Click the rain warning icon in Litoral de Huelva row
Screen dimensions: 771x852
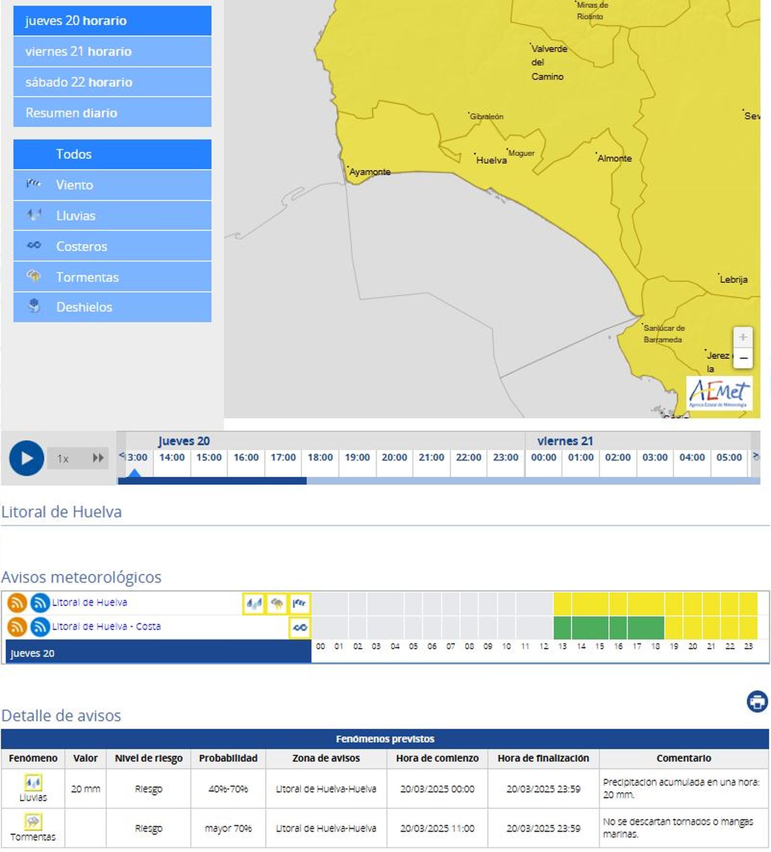[x=253, y=603]
